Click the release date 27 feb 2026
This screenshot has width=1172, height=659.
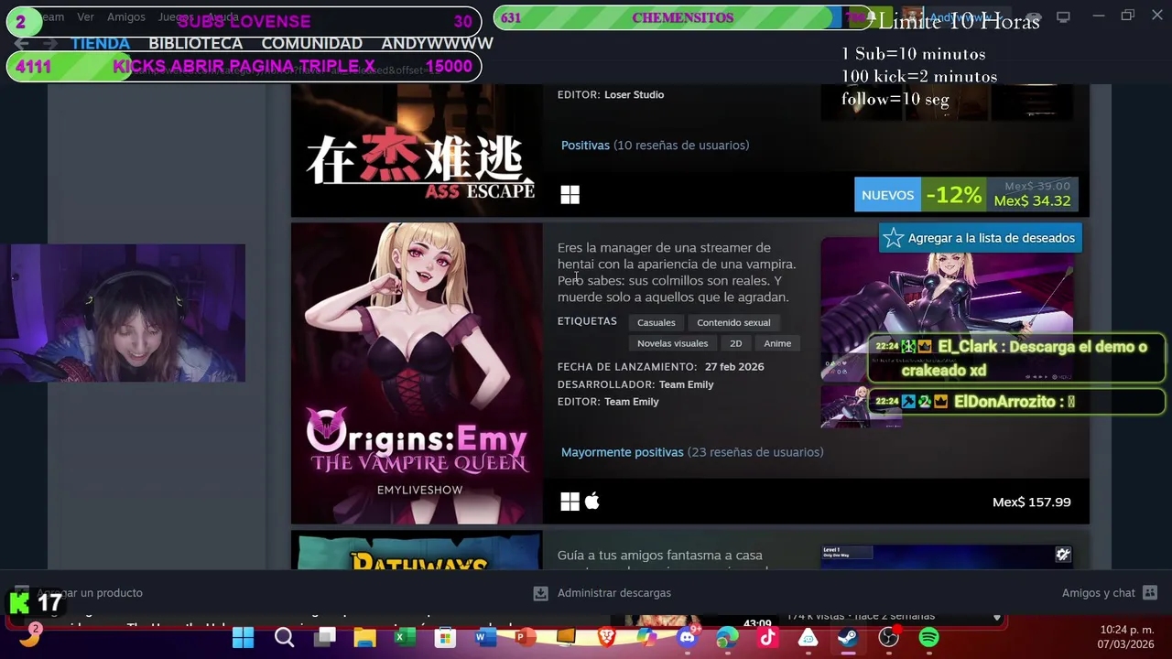tap(734, 366)
